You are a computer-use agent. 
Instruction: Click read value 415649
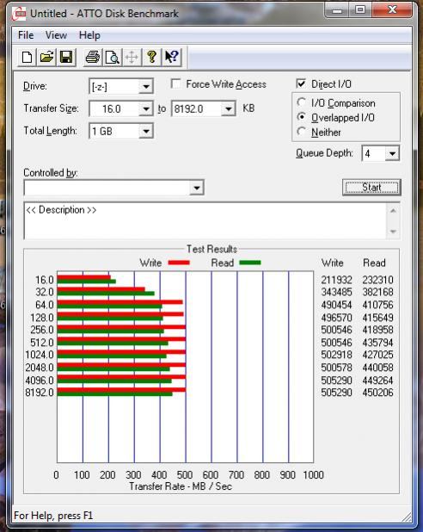378,318
